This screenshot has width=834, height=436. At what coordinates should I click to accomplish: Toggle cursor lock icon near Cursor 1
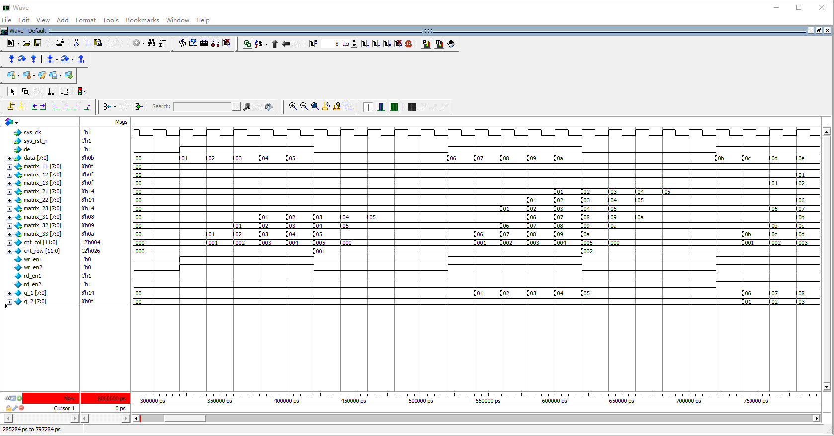coord(8,408)
